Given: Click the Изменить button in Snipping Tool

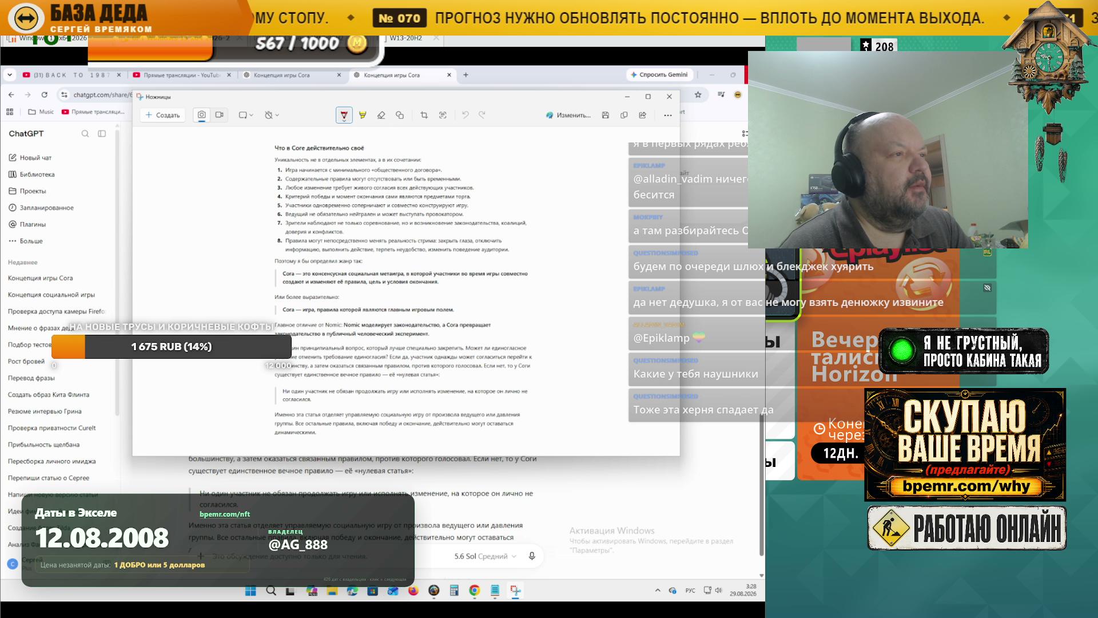Looking at the screenshot, I should pos(568,115).
